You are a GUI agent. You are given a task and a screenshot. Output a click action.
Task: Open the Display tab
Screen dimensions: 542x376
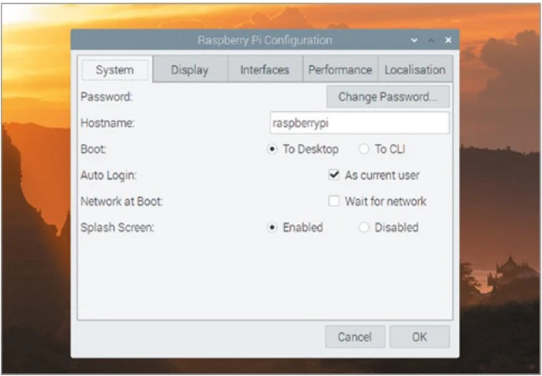coord(190,70)
